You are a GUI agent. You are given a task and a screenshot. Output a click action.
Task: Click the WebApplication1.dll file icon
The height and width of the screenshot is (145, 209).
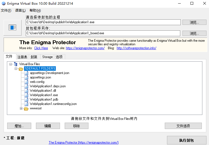pos(27,91)
